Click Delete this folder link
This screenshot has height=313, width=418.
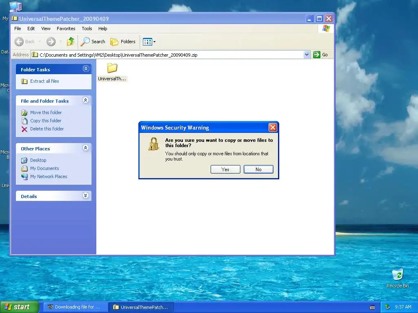tap(47, 129)
